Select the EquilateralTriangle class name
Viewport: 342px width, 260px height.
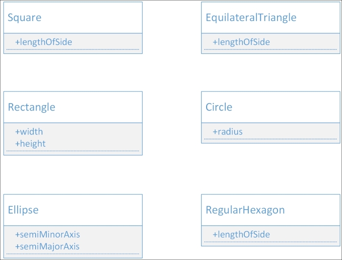click(x=251, y=18)
